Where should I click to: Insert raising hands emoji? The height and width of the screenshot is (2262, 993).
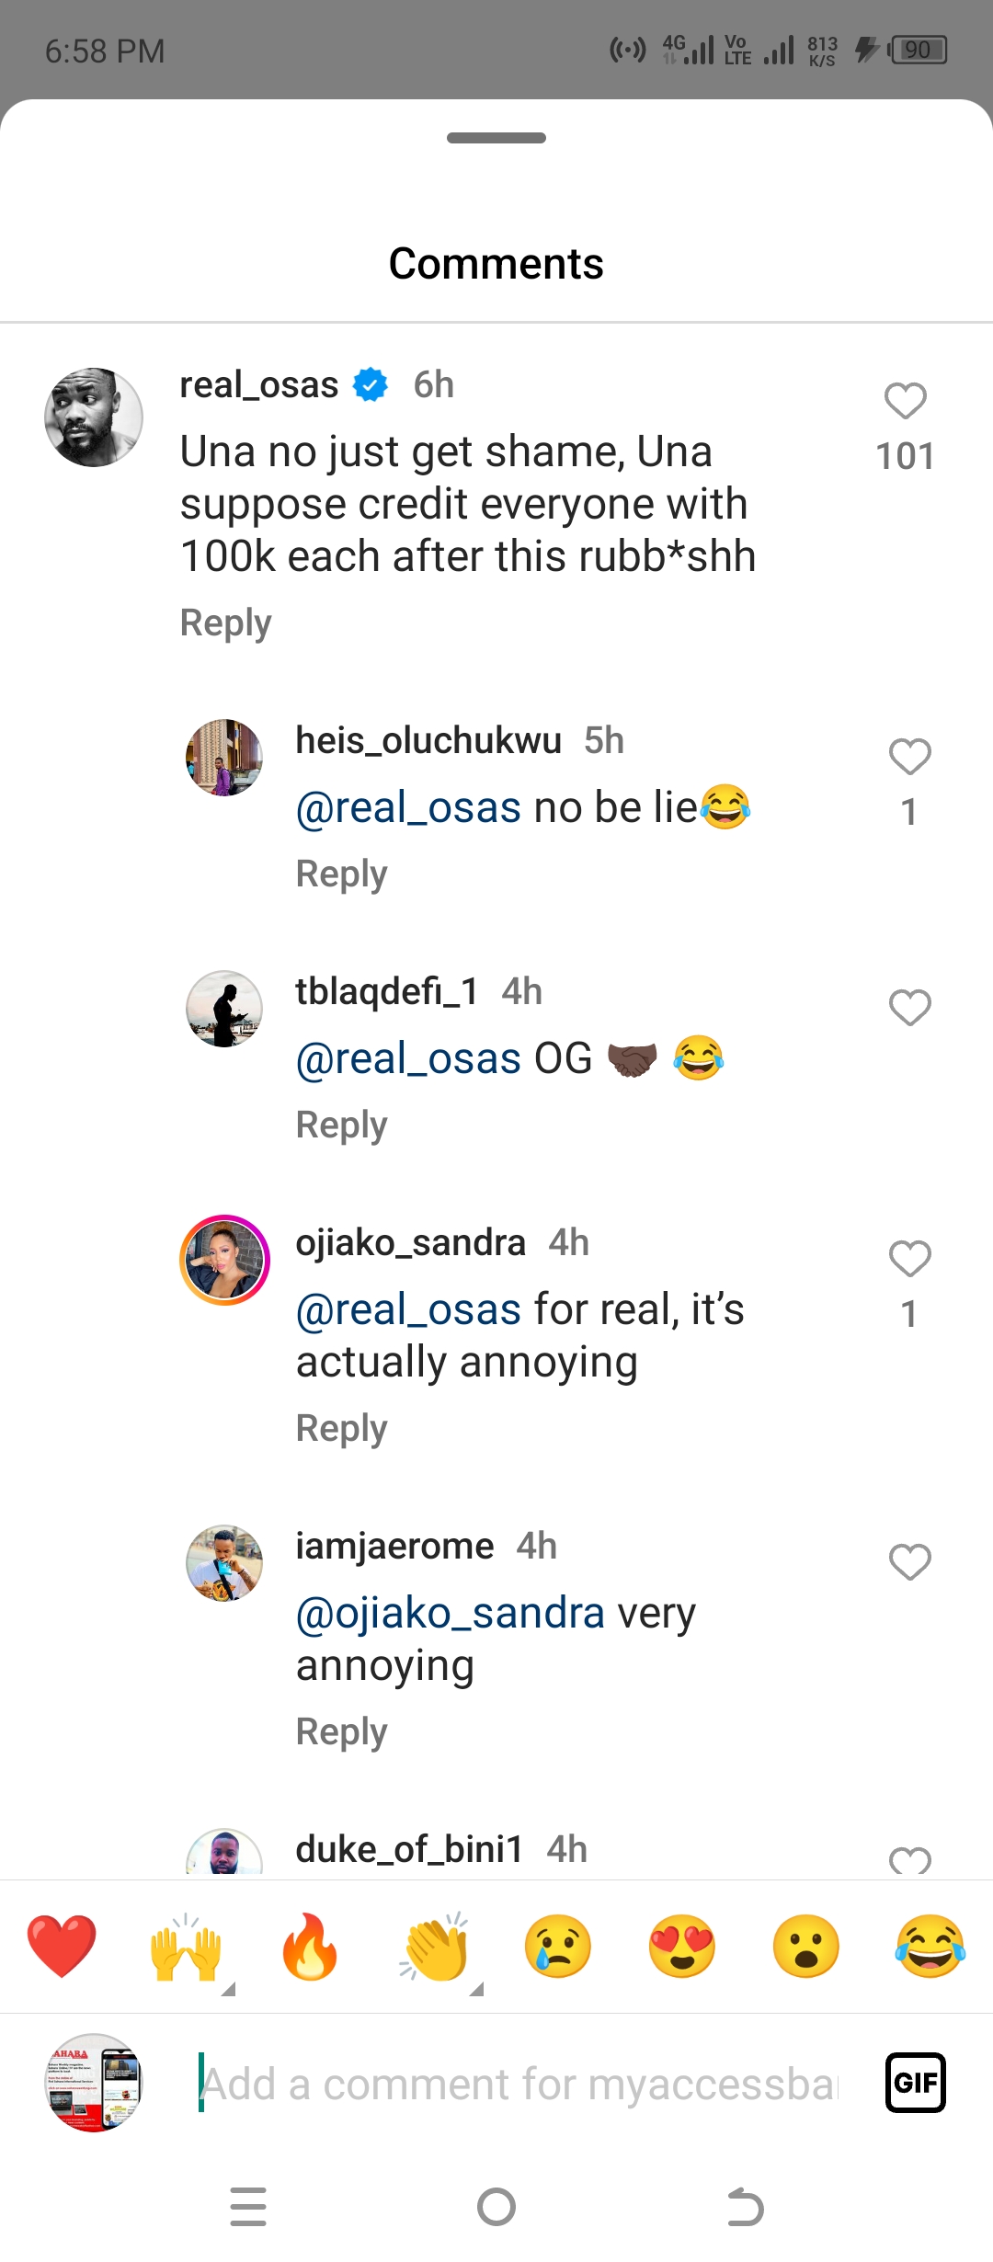pyautogui.click(x=187, y=1946)
